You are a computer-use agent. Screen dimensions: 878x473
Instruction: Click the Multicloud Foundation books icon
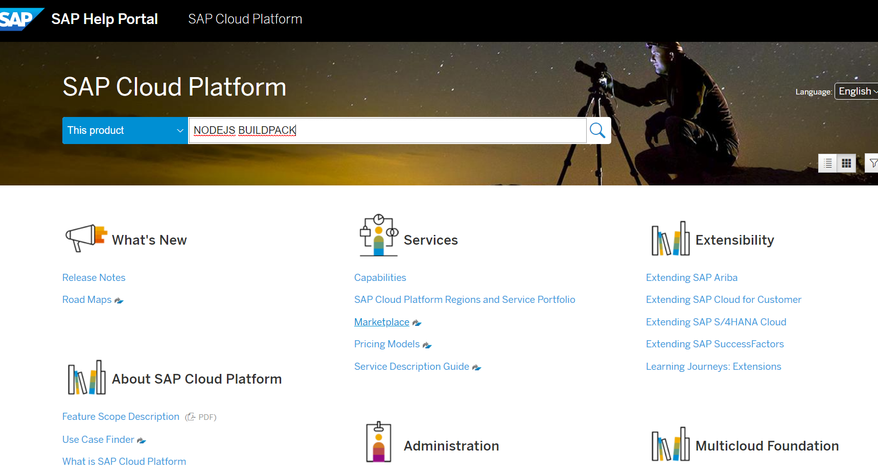670,444
